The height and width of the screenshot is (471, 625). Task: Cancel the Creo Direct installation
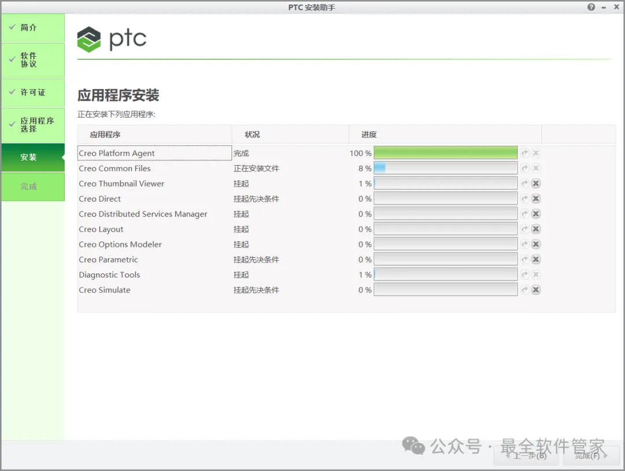click(536, 198)
